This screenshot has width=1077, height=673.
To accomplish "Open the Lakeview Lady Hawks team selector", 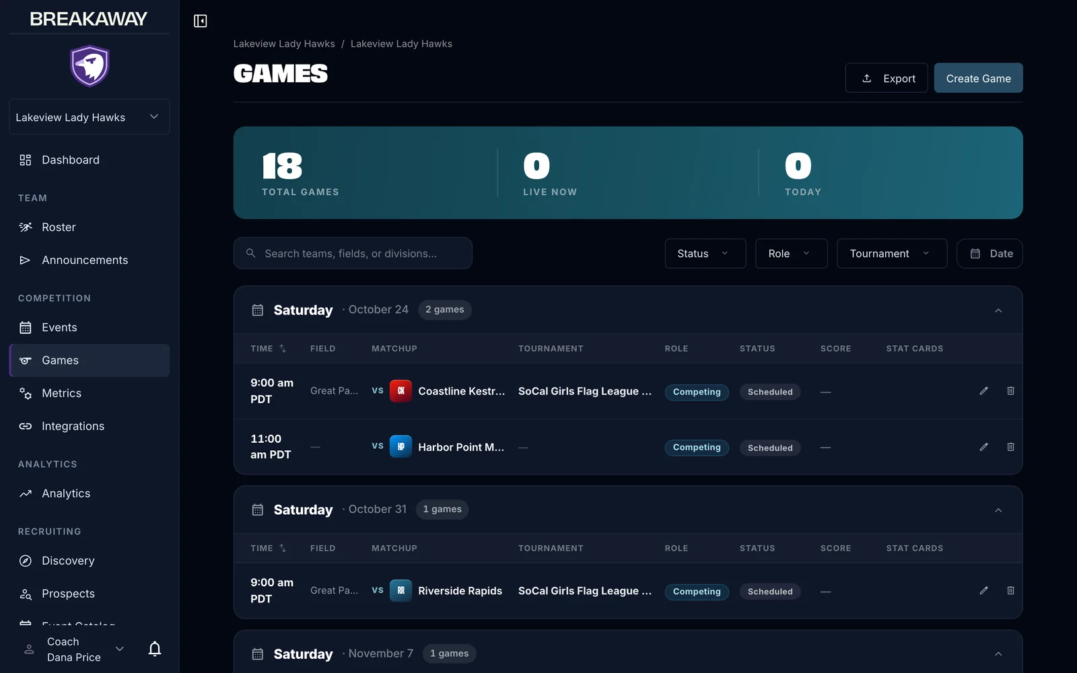I will coord(89,117).
